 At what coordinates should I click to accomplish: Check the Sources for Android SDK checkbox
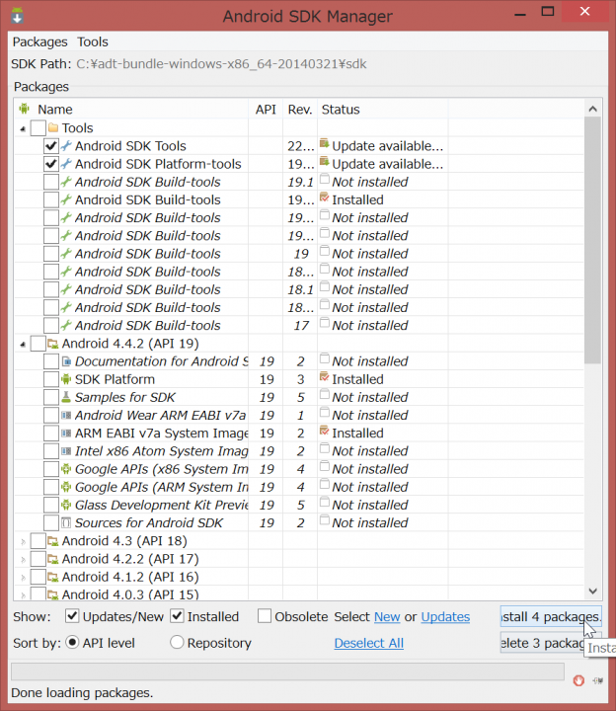51,522
